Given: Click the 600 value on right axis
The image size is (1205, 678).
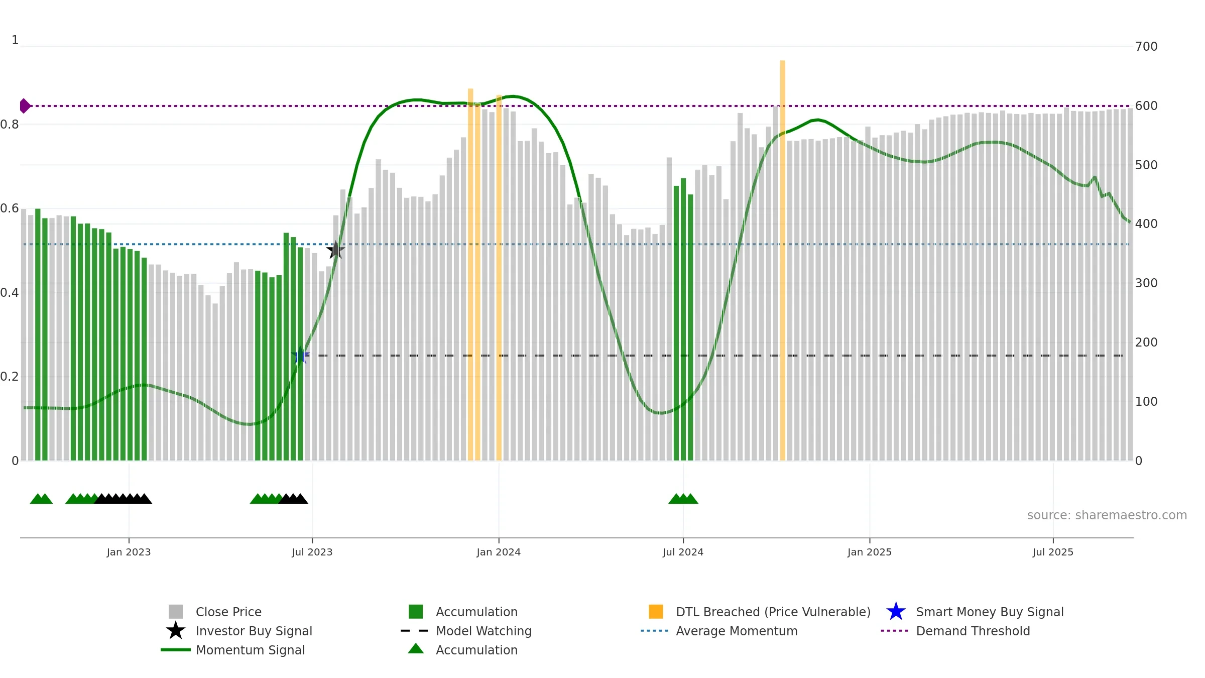Looking at the screenshot, I should coord(1146,106).
